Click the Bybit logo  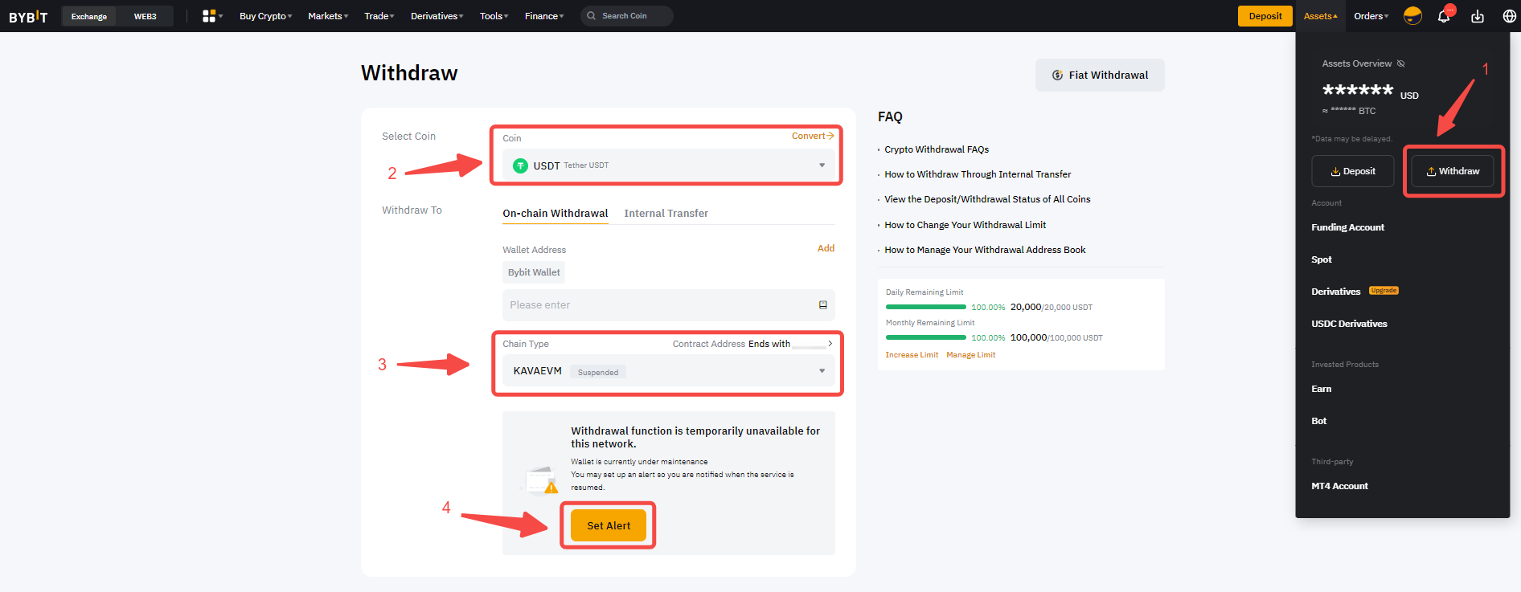coord(28,16)
